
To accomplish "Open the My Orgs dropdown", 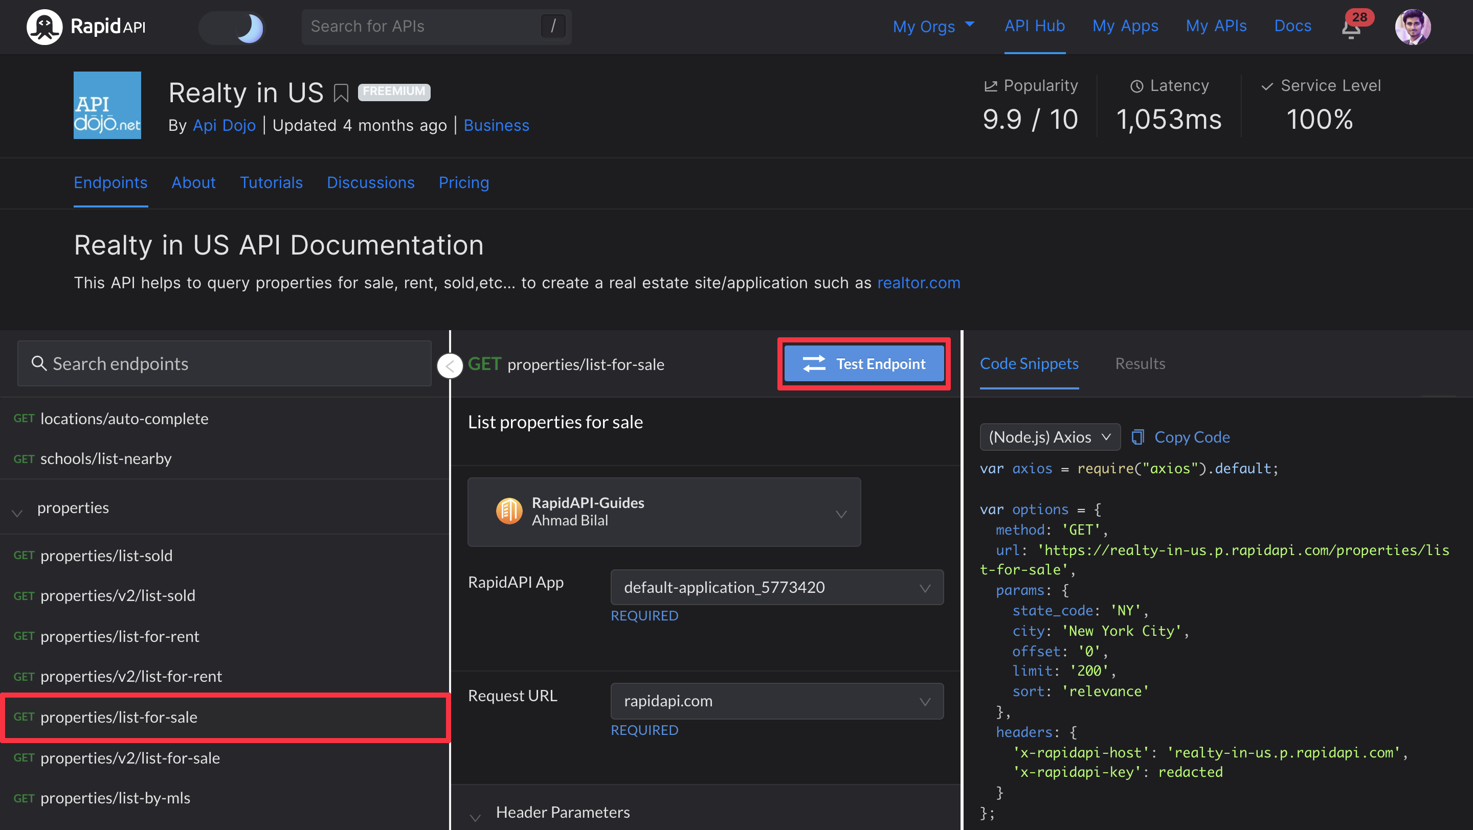I will coord(932,26).
